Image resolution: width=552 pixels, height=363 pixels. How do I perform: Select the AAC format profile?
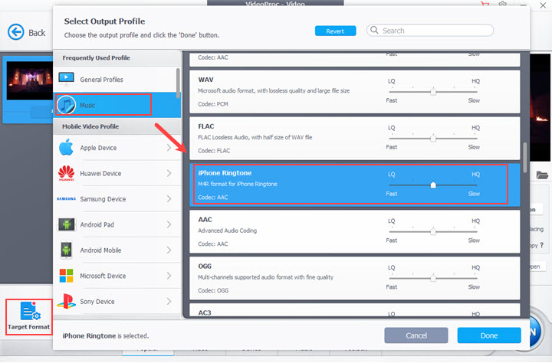click(x=354, y=231)
